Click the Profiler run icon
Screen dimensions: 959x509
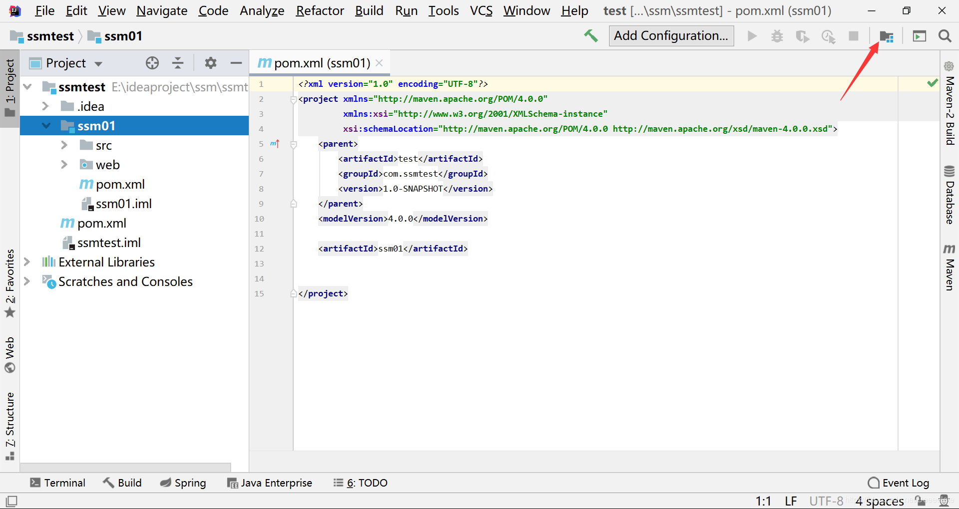[829, 36]
